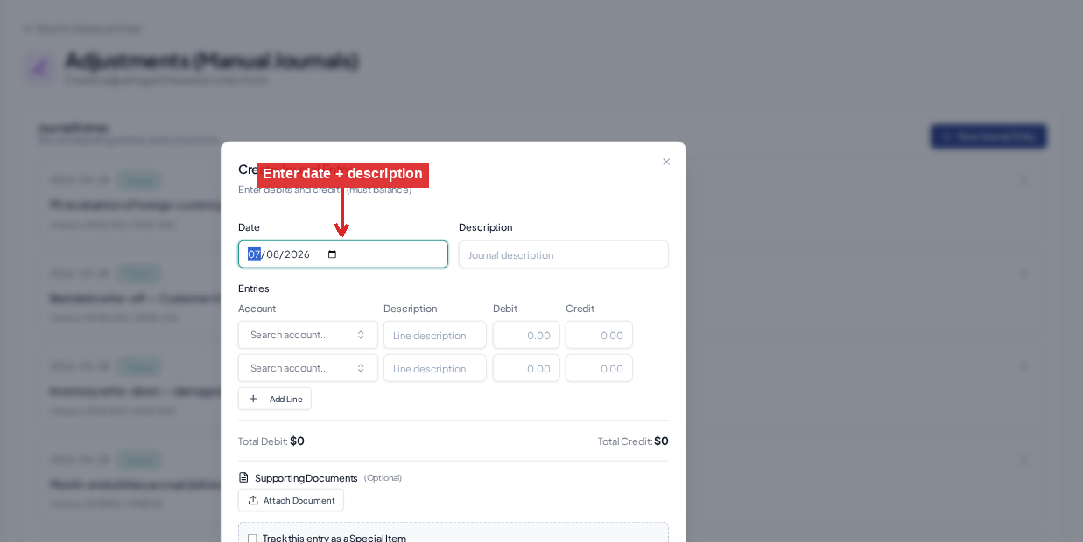Image resolution: width=1083 pixels, height=542 pixels.
Task: Focus second row Line description field
Action: click(434, 368)
